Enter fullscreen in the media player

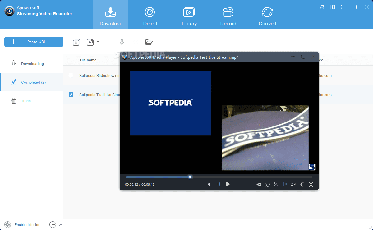click(x=311, y=184)
